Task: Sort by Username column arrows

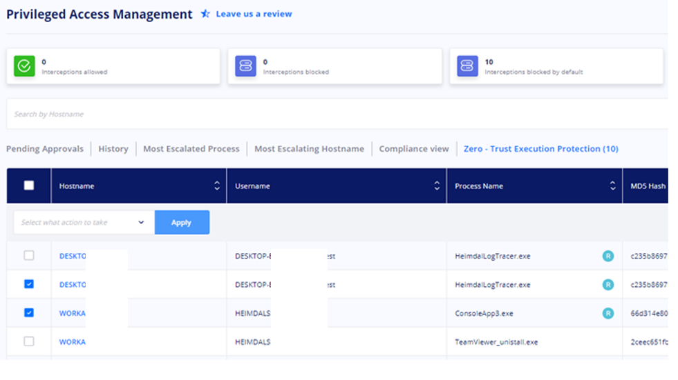Action: click(437, 186)
